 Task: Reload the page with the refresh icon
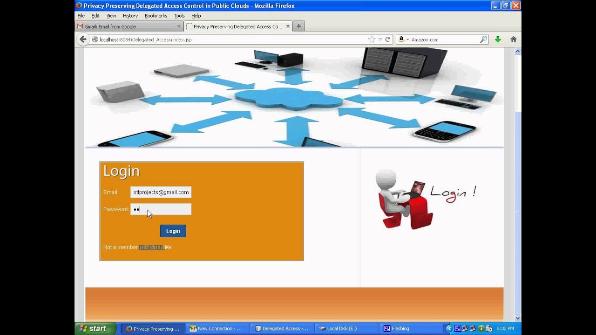coord(387,40)
